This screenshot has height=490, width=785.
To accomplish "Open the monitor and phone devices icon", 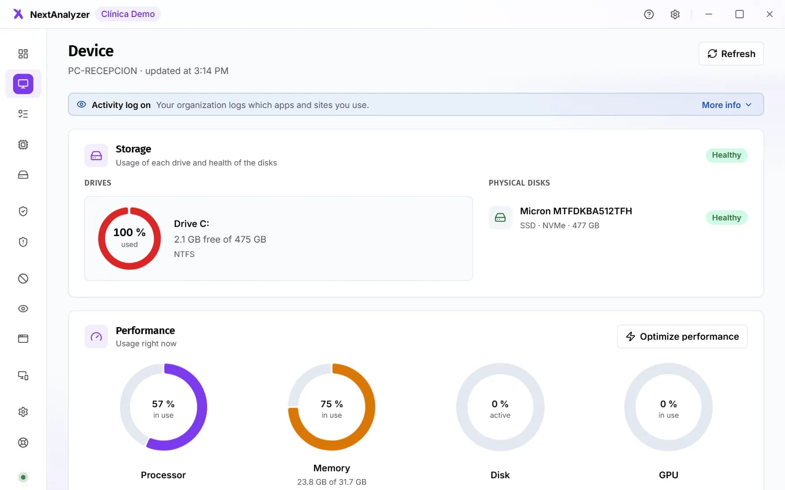I will [x=23, y=375].
